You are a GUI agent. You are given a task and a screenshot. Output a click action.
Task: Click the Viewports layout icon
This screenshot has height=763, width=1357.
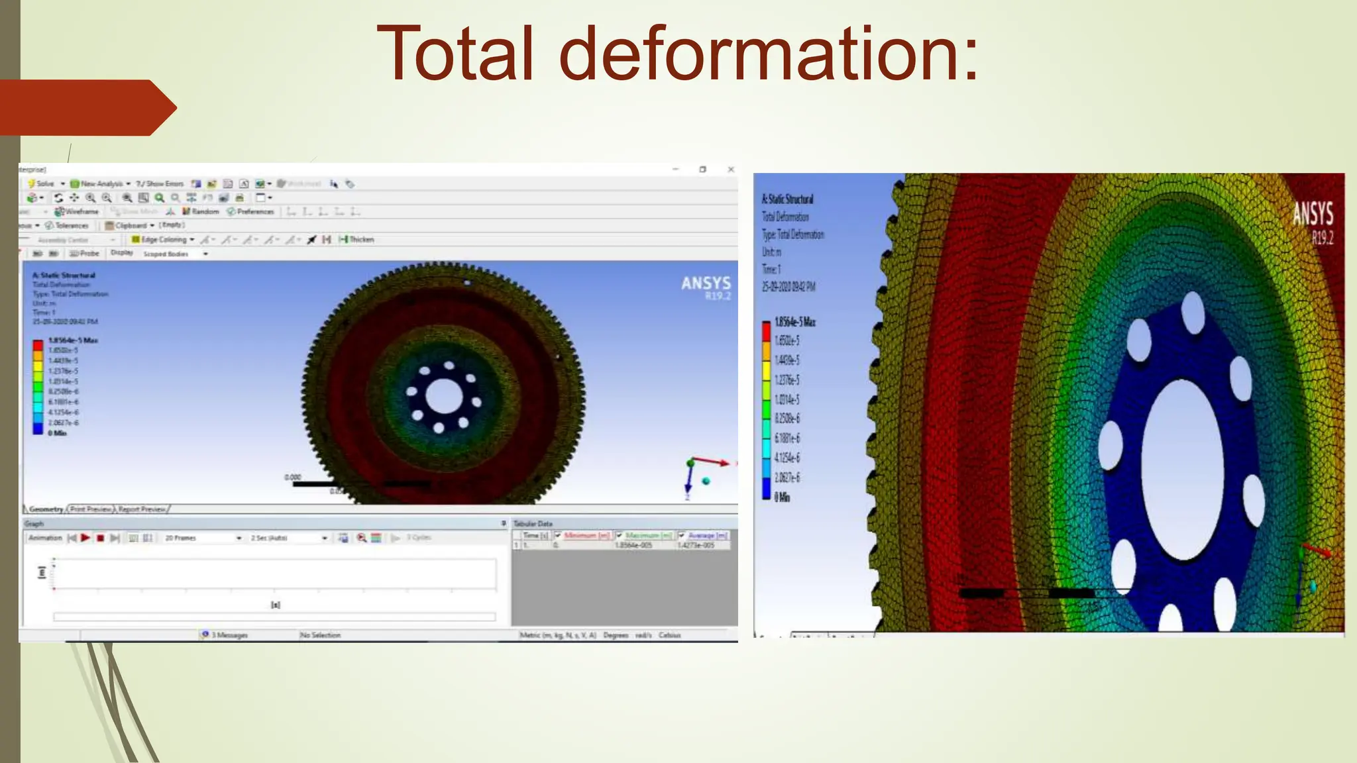[260, 197]
